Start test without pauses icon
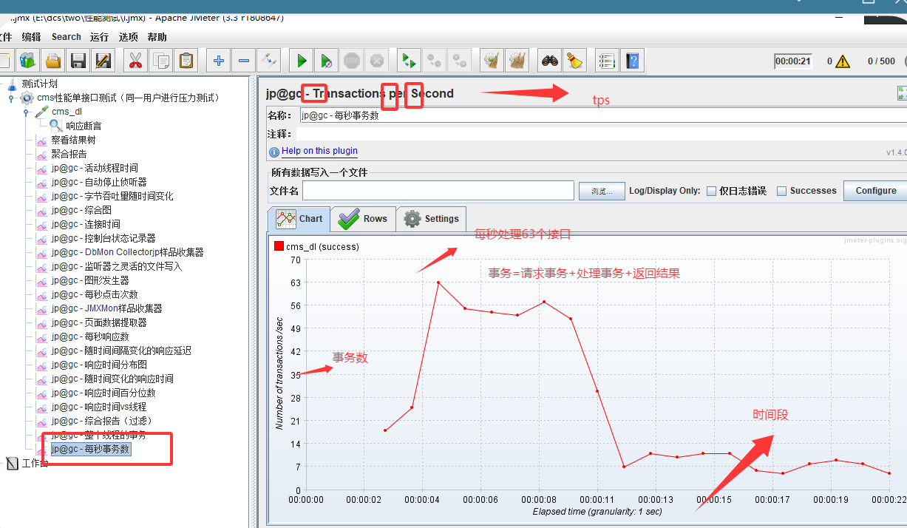This screenshot has width=907, height=528. coord(326,61)
